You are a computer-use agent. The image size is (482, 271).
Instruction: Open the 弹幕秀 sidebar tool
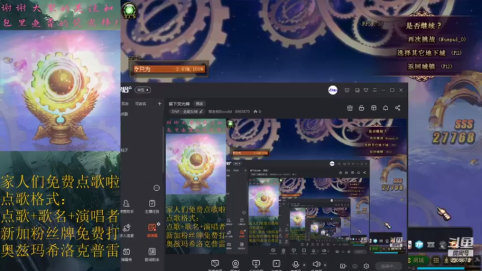click(x=127, y=255)
